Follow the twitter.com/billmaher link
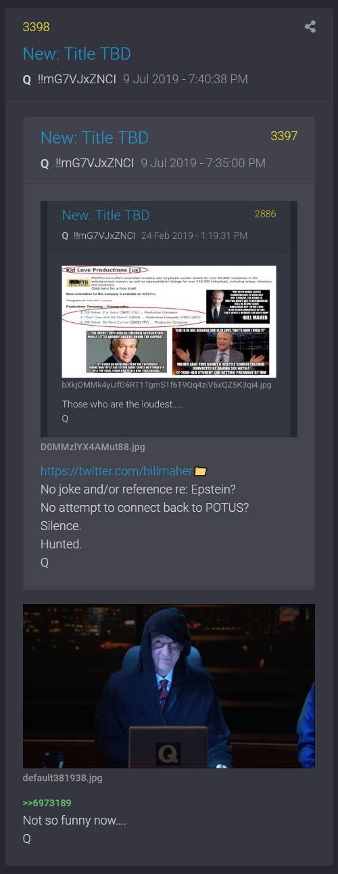Image resolution: width=338 pixels, height=874 pixels. (x=117, y=471)
